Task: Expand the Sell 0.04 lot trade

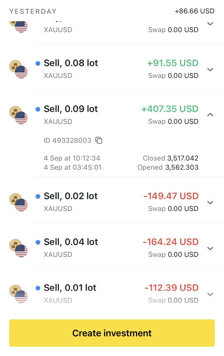Action: (x=210, y=248)
